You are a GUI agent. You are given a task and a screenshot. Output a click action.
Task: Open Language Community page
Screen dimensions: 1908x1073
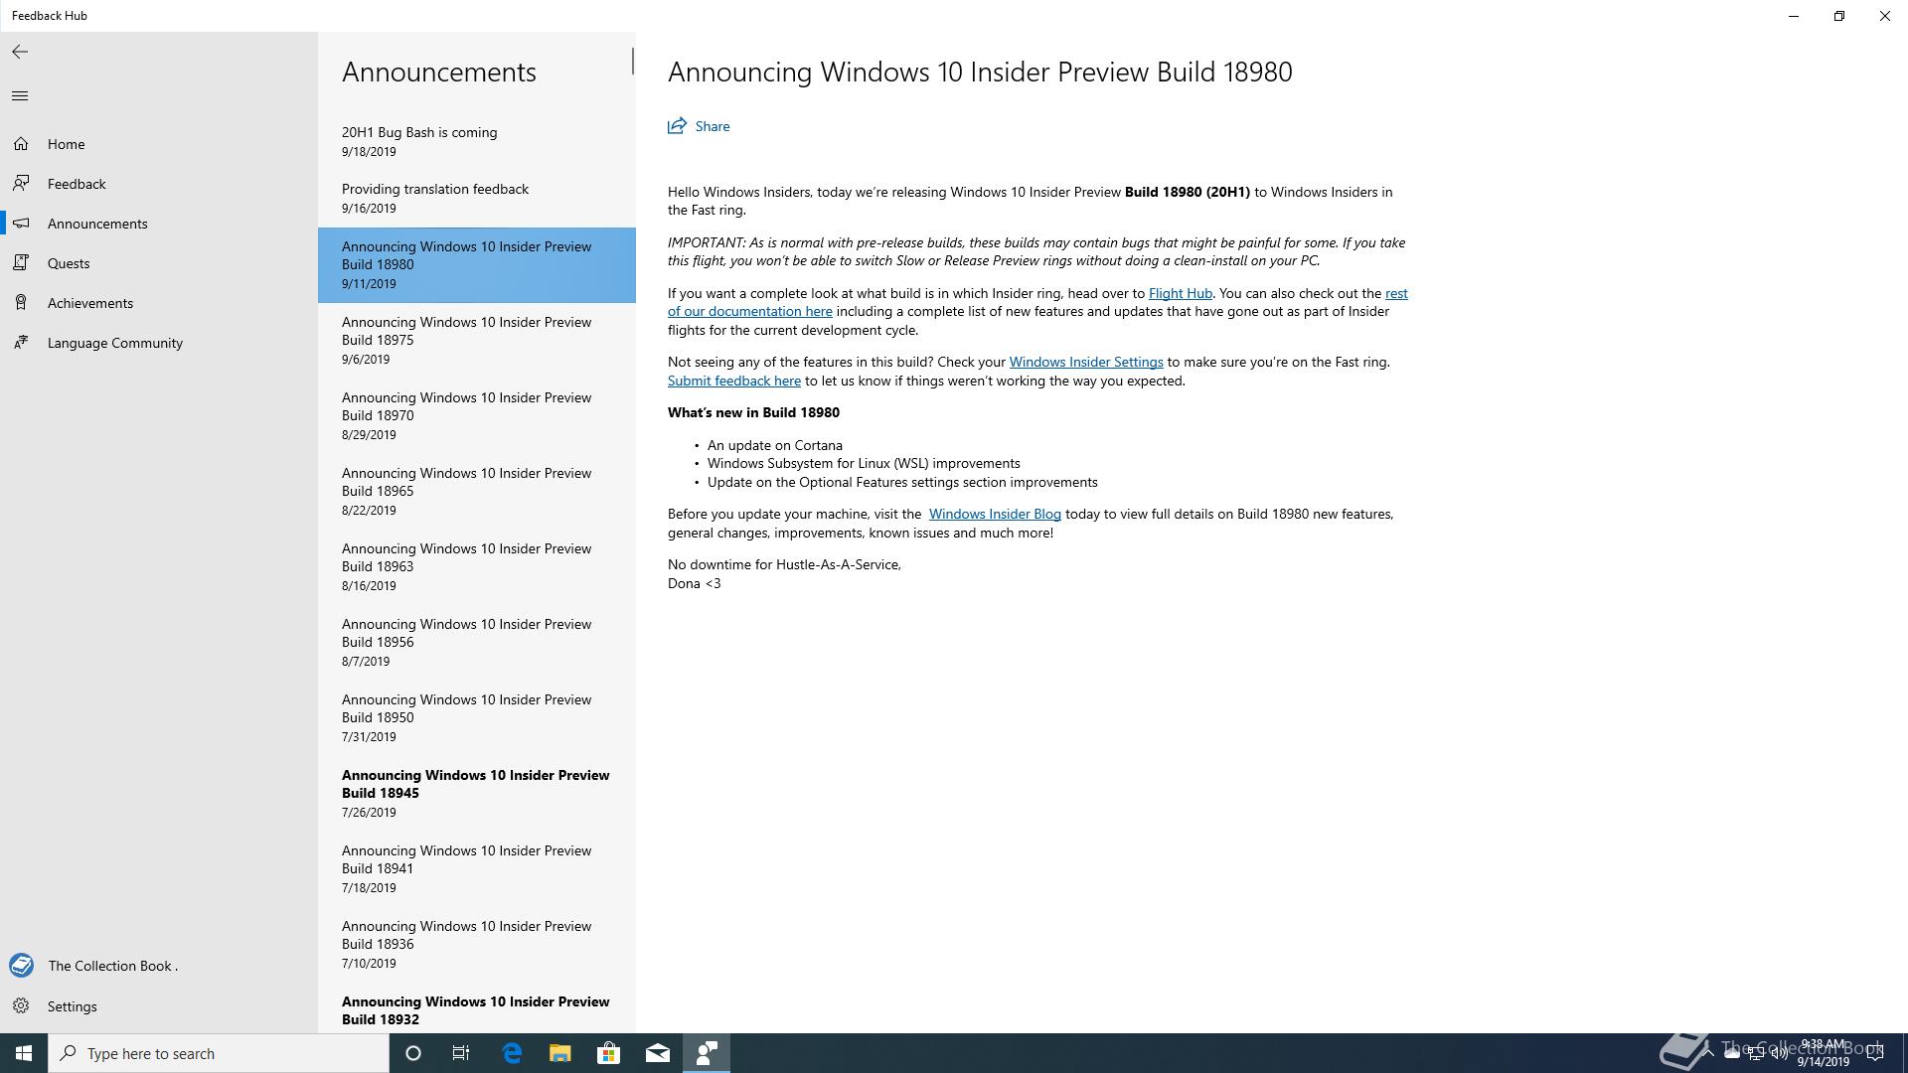coord(159,343)
